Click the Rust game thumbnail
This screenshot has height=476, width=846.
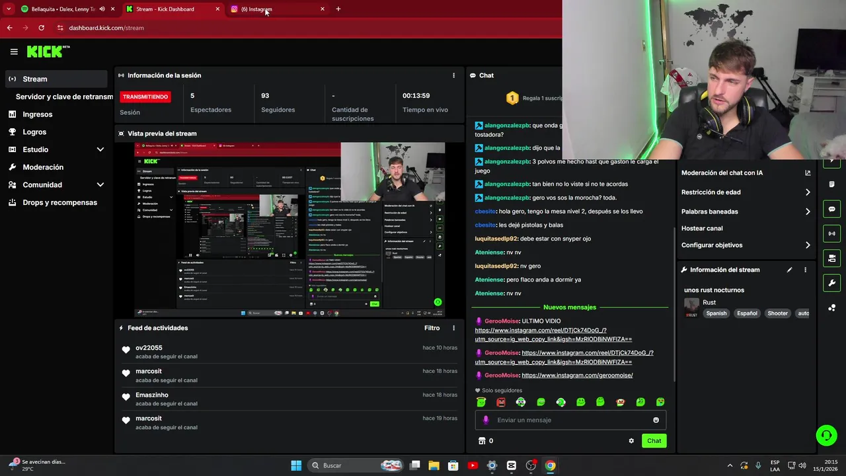(x=691, y=307)
